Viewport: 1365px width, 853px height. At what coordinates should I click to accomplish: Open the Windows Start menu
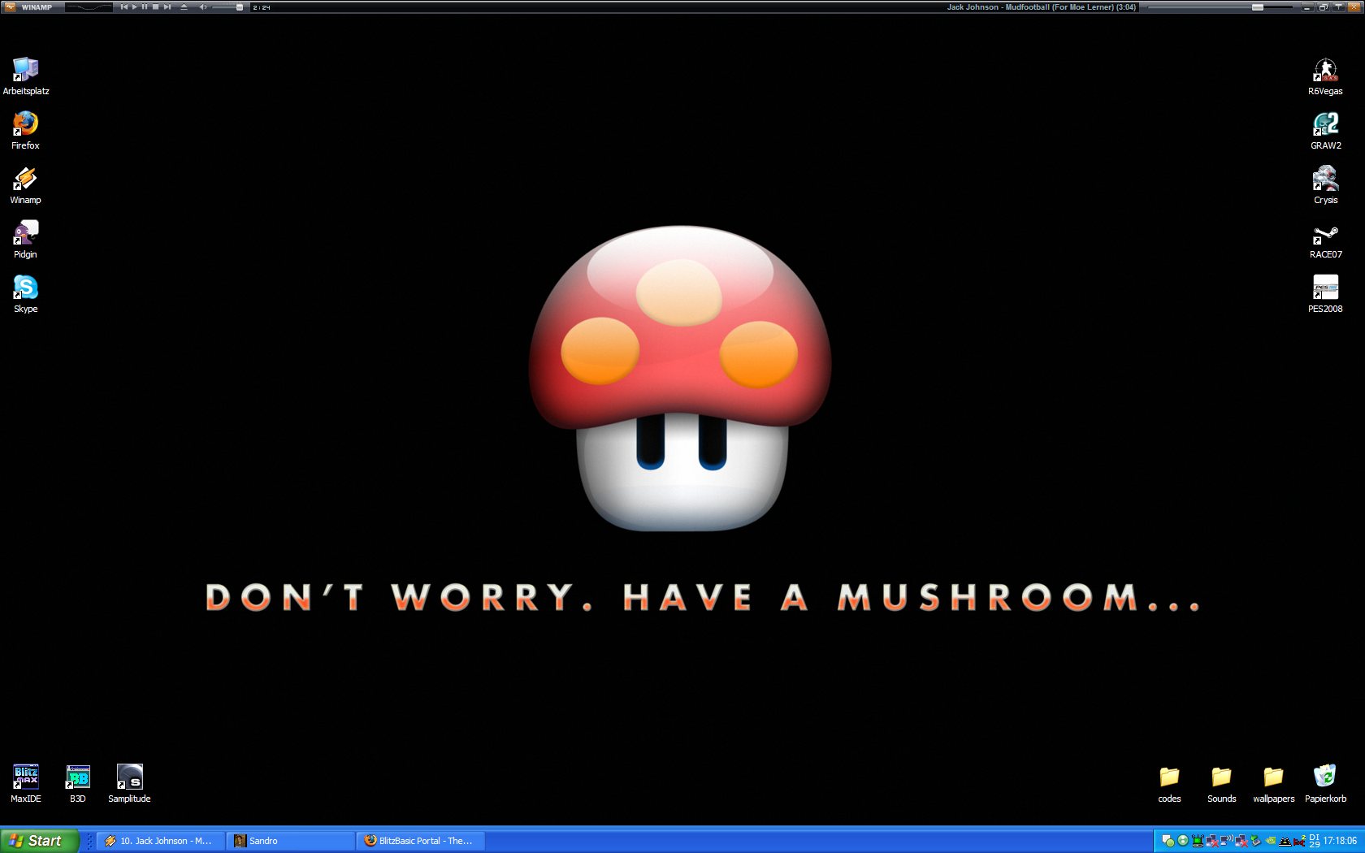pyautogui.click(x=39, y=841)
